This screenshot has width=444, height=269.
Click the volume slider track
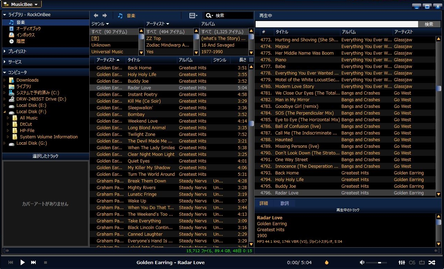tap(376, 262)
